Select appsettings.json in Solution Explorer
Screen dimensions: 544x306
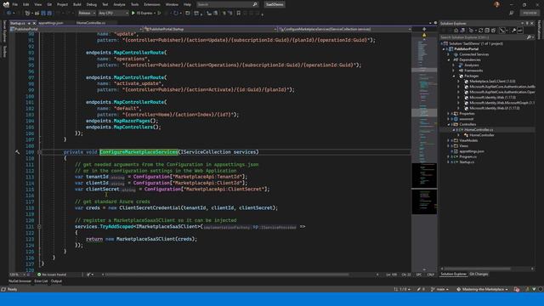click(x=472, y=151)
